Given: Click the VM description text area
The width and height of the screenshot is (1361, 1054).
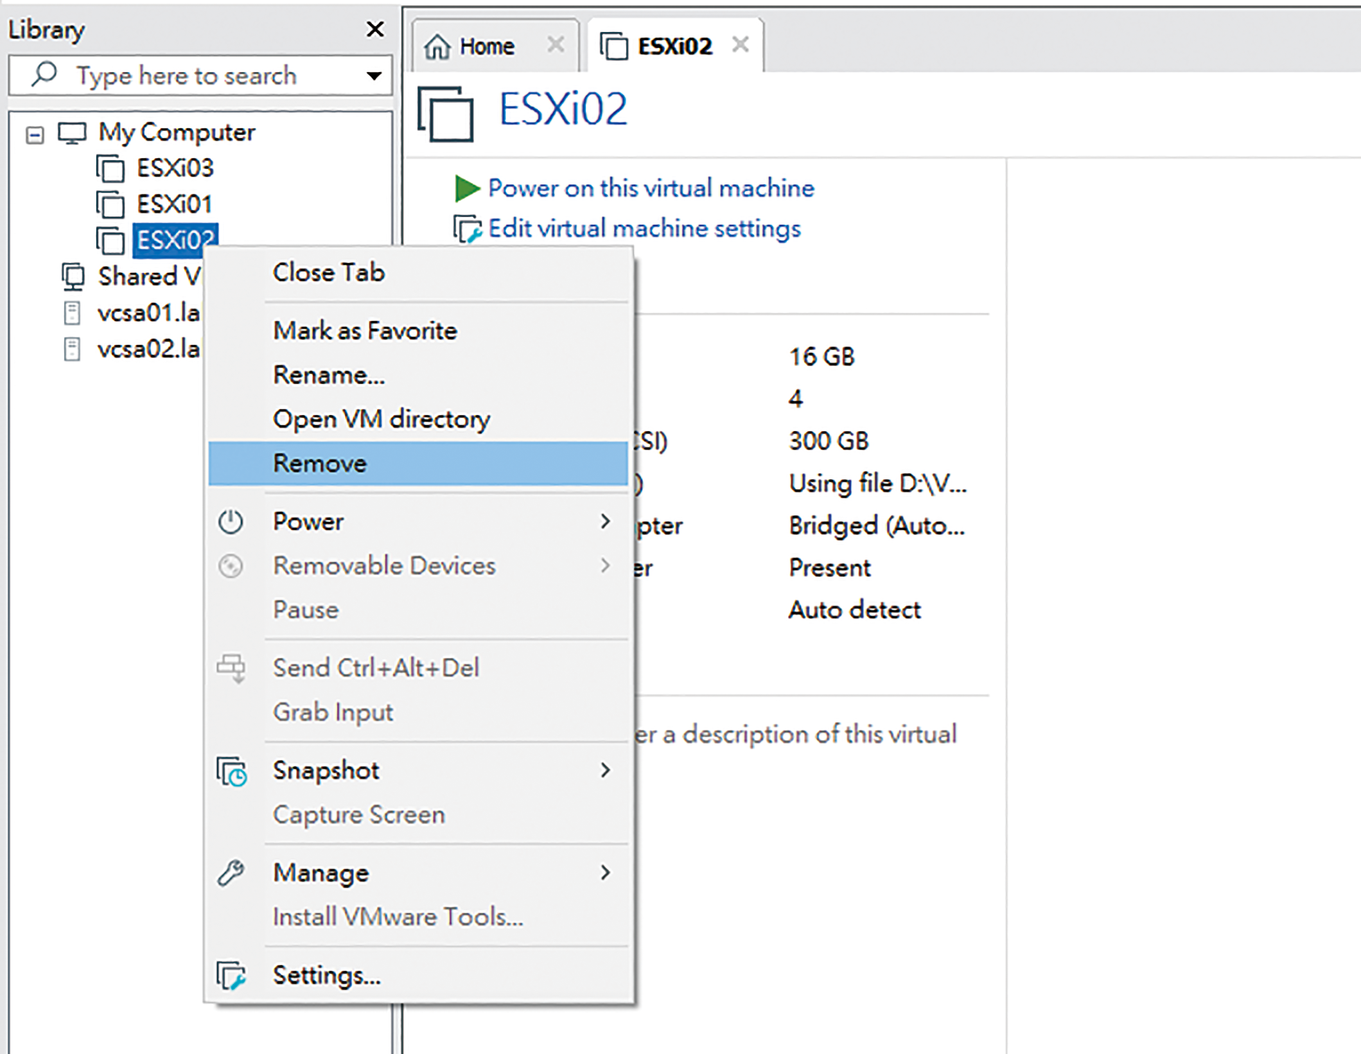Looking at the screenshot, I should click(795, 734).
